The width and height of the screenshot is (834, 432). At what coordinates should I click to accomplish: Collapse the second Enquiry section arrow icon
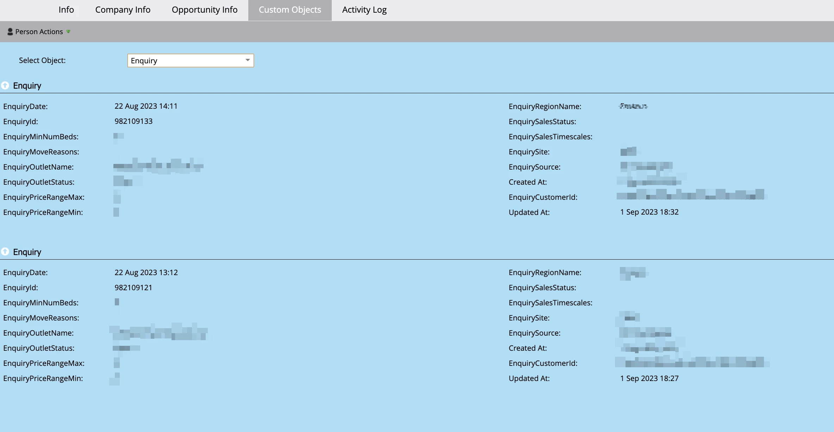5,252
